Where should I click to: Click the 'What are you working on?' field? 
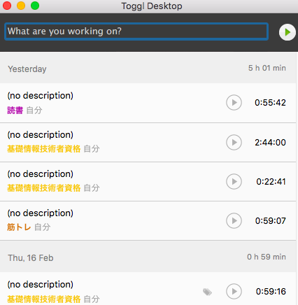tap(136, 31)
